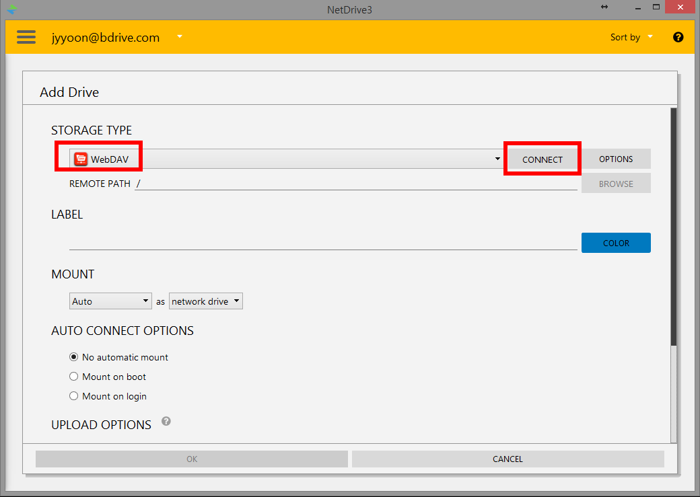Screen dimensions: 700x497
Task: Click the MOUNT section heading
Action: click(x=73, y=274)
